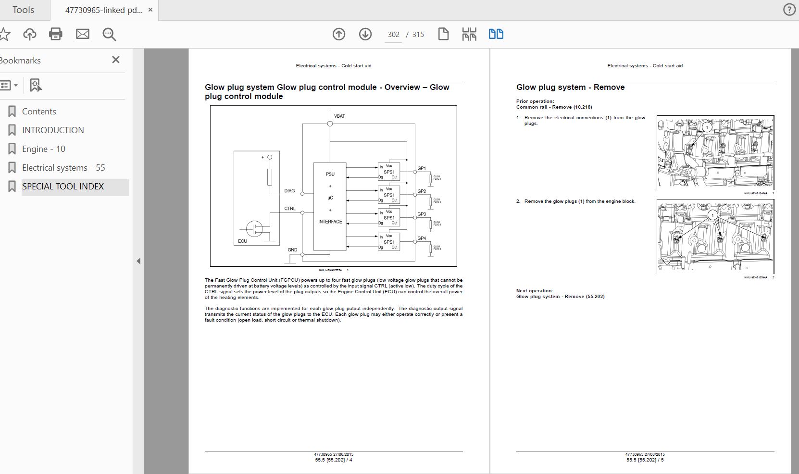The height and width of the screenshot is (474, 799).
Task: Open the Help question mark icon
Action: 789,10
